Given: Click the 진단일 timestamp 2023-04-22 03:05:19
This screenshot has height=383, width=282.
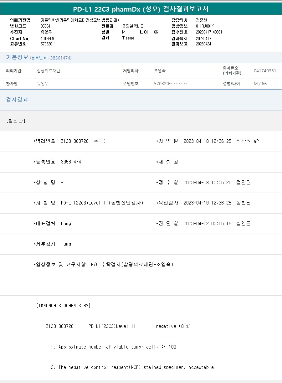Looking at the screenshot, I should [207, 223].
